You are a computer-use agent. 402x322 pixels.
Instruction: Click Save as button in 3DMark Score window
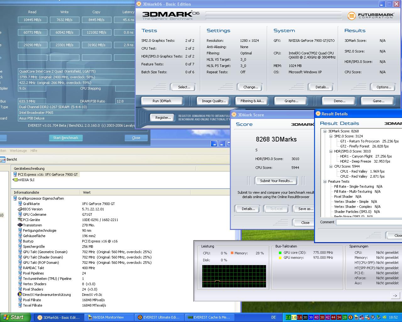pos(304,209)
